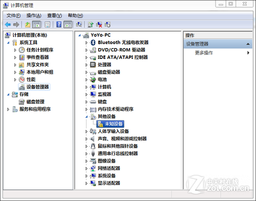
Task: Select the 图像设备 camera icon
Action: 93,161
